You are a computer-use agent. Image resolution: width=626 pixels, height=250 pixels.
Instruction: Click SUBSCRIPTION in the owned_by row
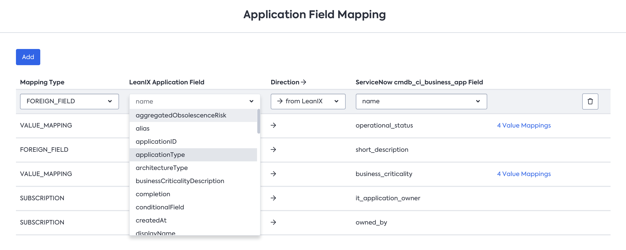click(x=42, y=222)
